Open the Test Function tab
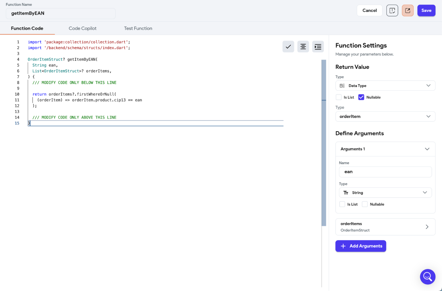 pos(138,28)
